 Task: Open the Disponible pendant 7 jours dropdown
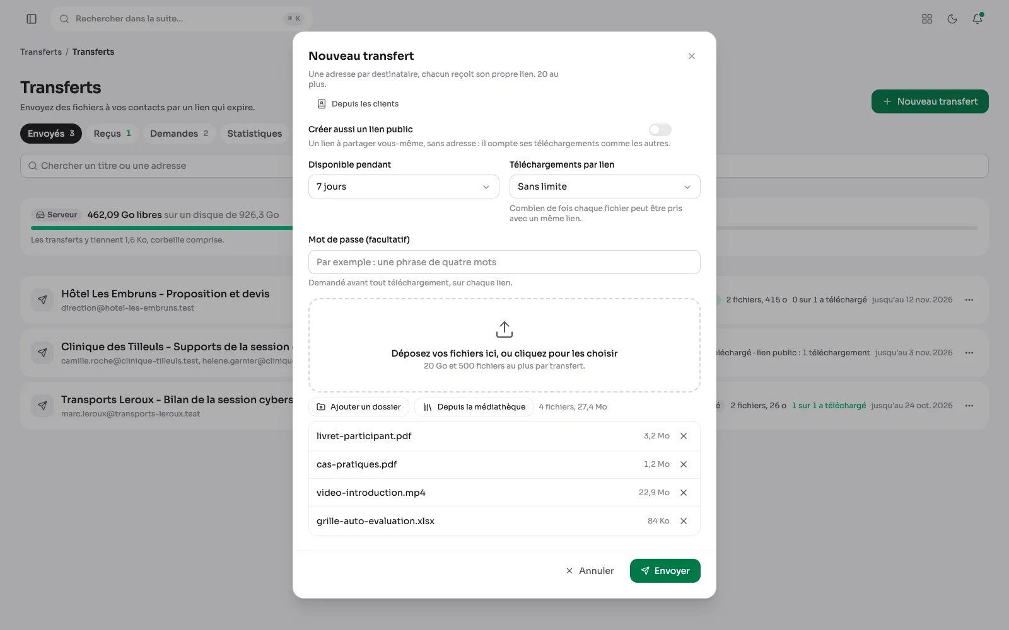404,186
